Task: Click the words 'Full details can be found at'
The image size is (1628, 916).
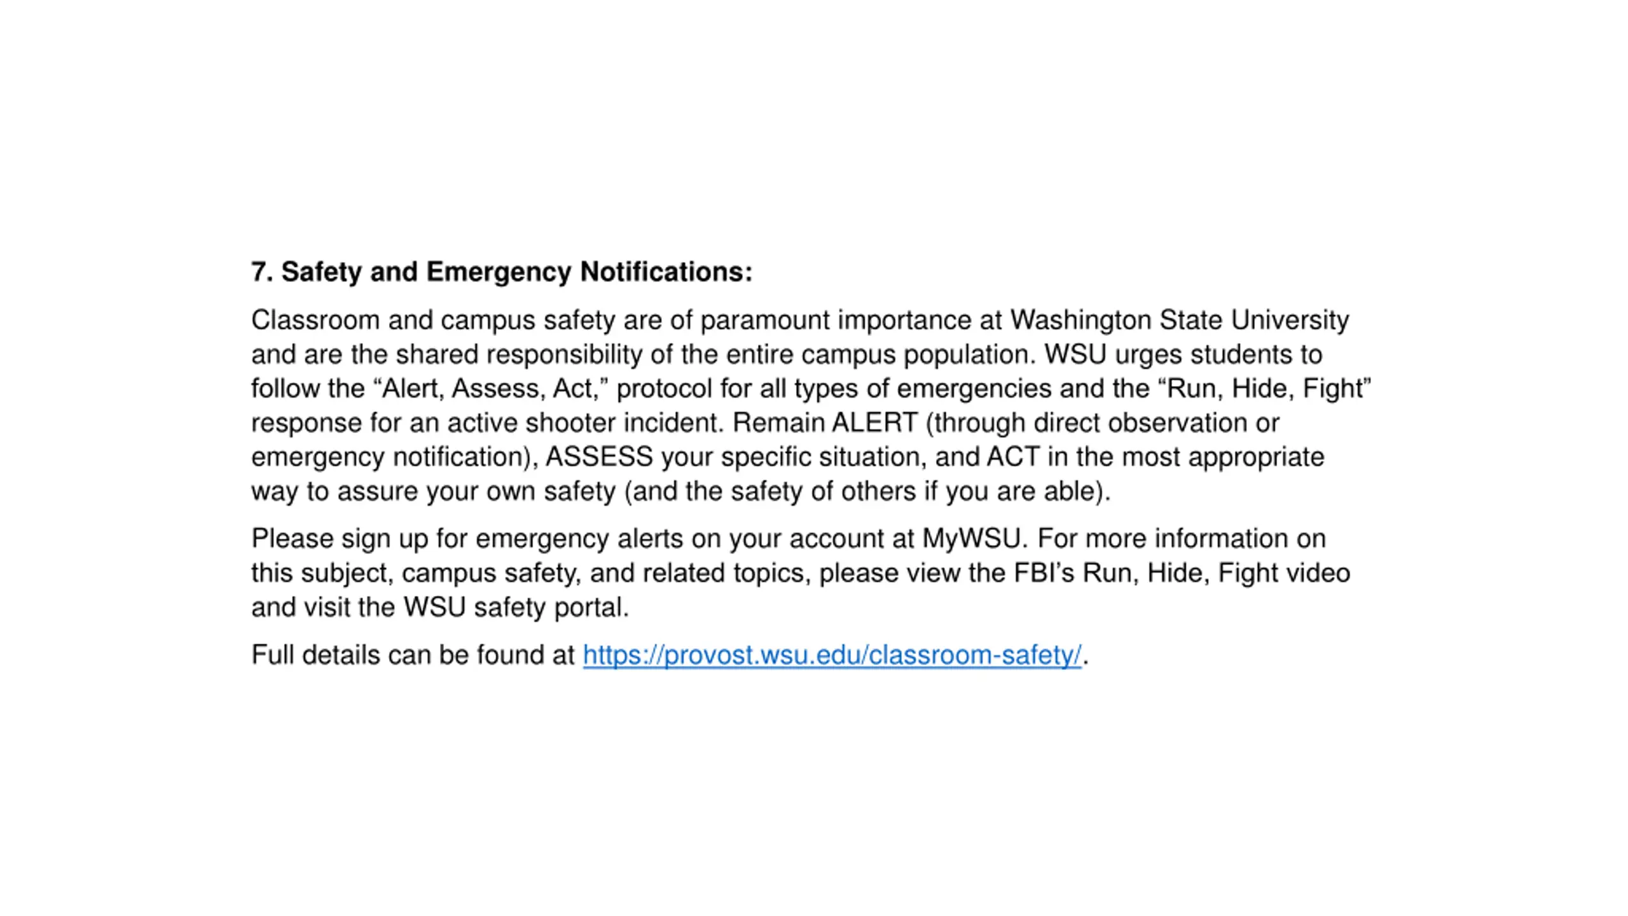Action: tap(413, 655)
